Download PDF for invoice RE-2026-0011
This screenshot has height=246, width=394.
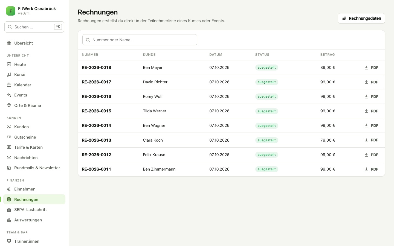371,169
